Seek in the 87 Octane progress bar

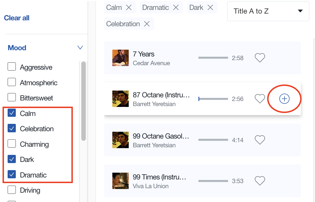(213, 99)
